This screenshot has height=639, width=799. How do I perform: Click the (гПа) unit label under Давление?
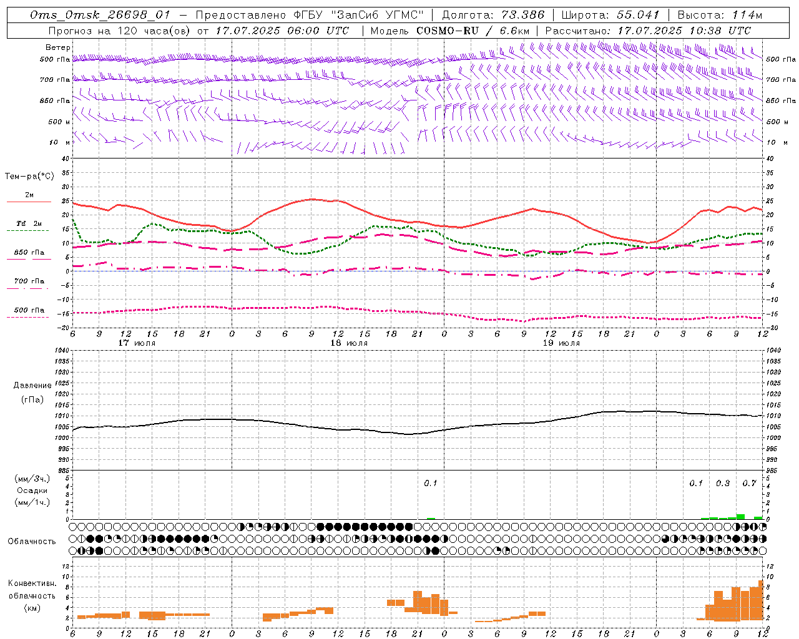(32, 399)
